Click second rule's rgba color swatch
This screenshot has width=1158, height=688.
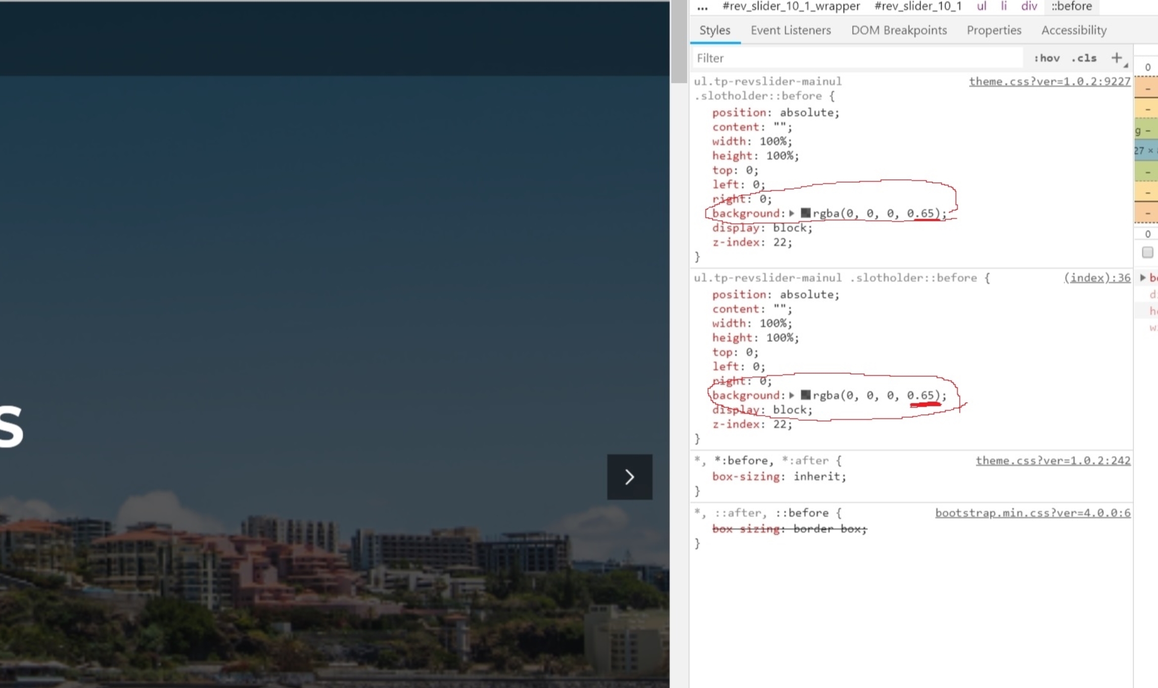[806, 395]
